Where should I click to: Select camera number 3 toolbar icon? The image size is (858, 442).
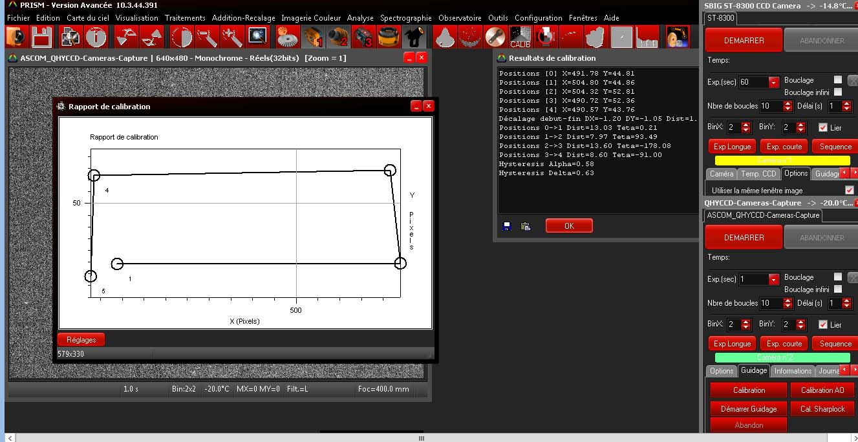[x=364, y=37]
